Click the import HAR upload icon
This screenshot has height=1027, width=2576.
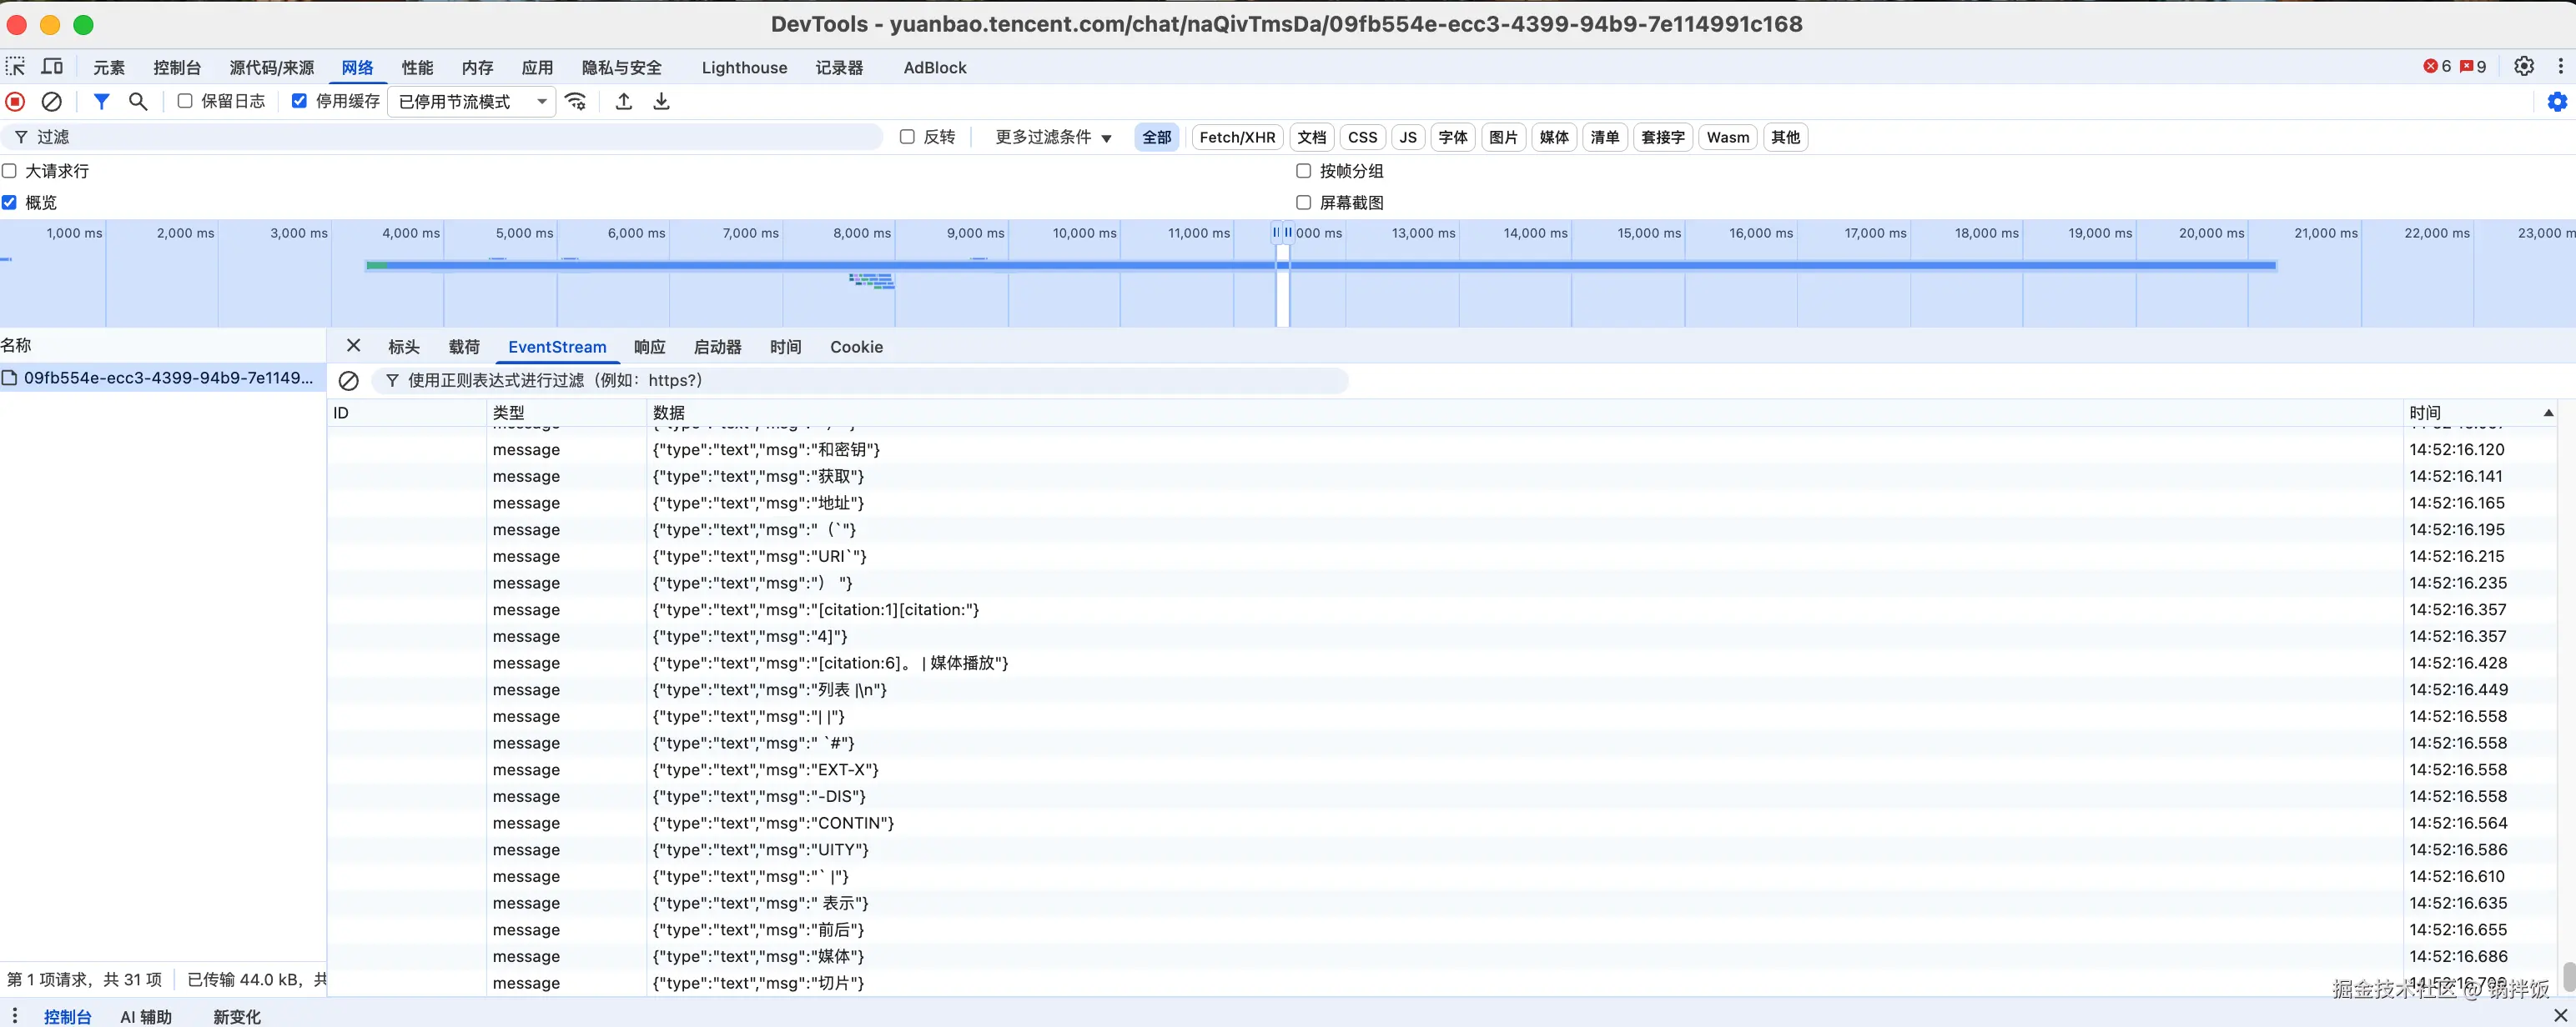tap(624, 102)
